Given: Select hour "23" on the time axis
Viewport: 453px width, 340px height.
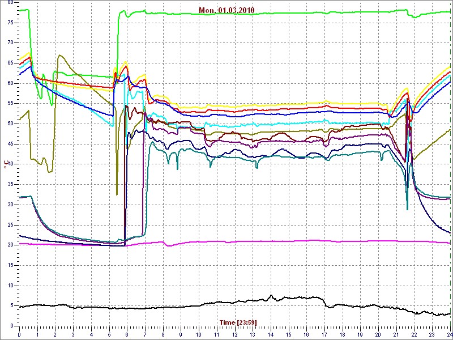Looking at the screenshot, I should 433,334.
